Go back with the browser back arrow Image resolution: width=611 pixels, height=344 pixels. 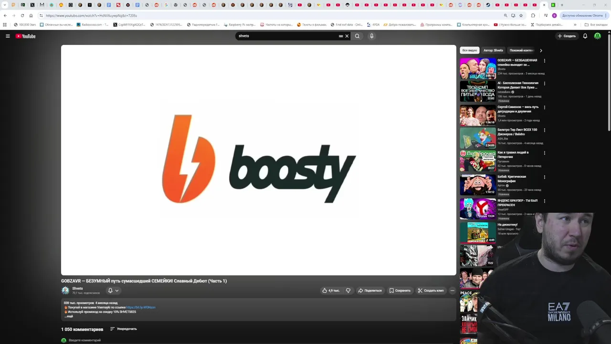click(x=5, y=15)
